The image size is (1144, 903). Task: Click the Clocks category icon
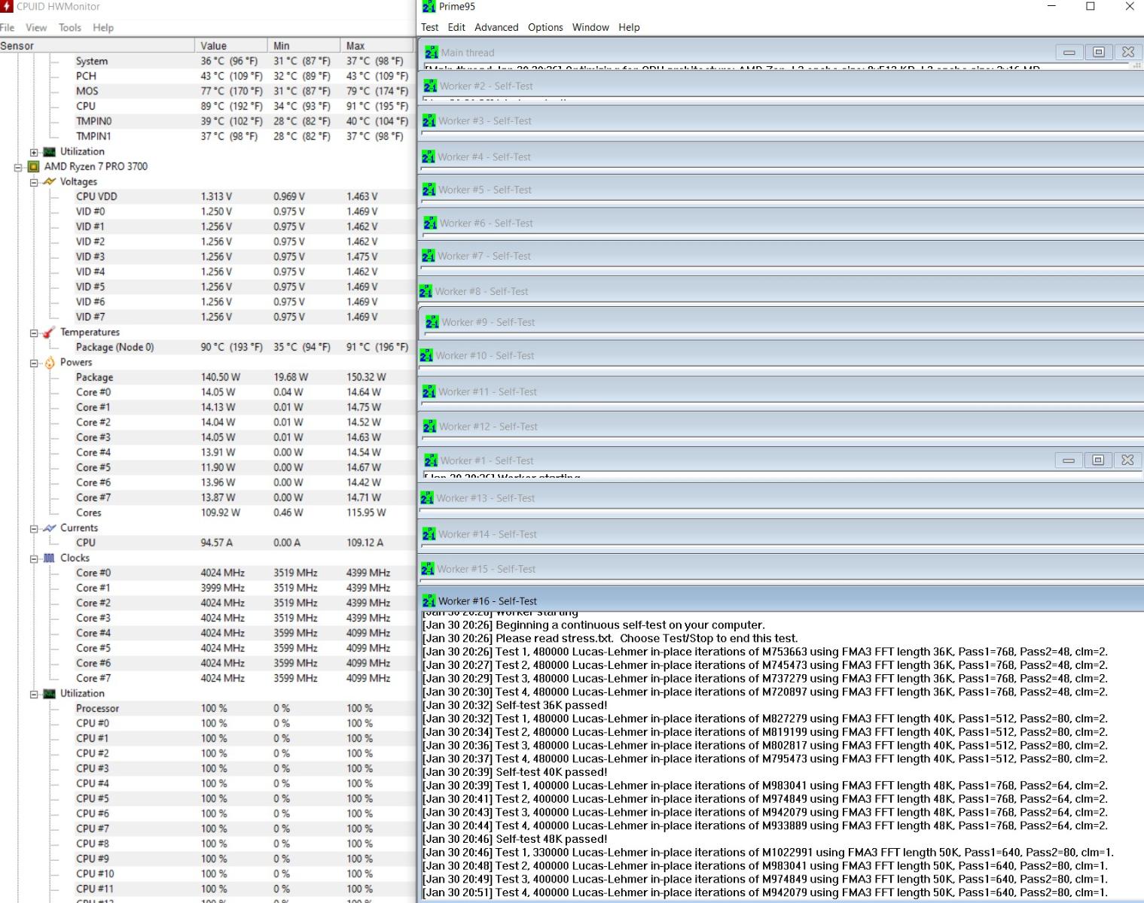[x=50, y=558]
